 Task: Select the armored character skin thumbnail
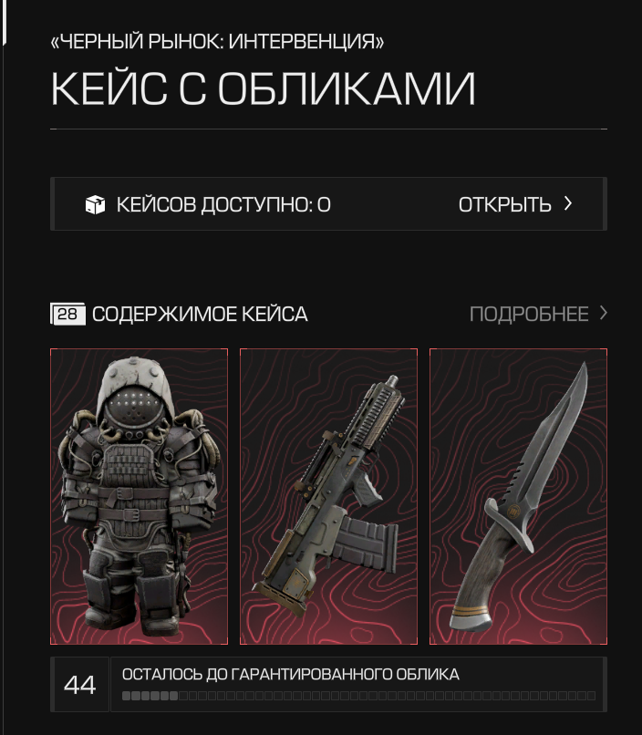(x=140, y=496)
